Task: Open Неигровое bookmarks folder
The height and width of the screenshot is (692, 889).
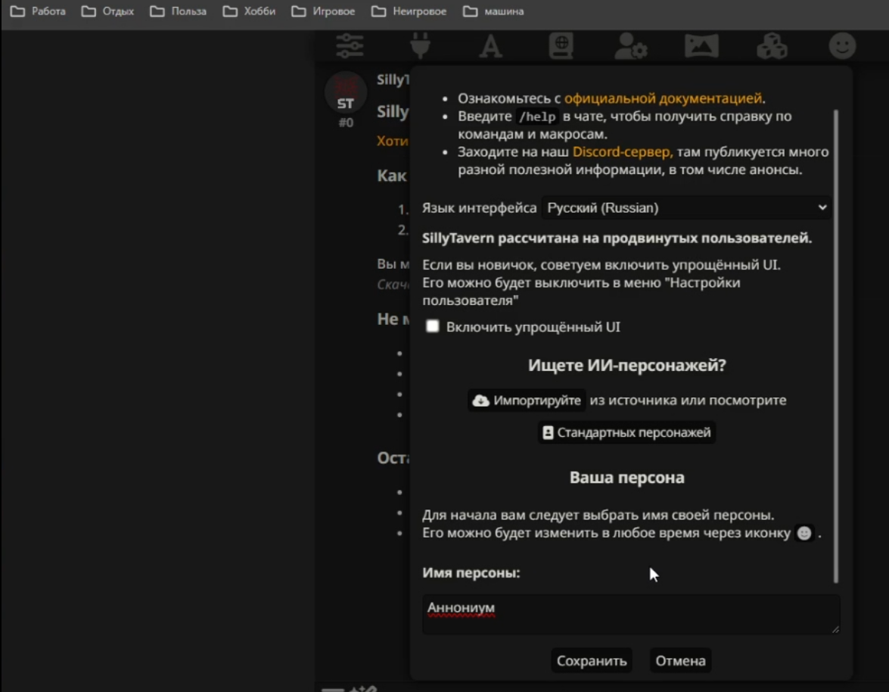Action: click(409, 11)
